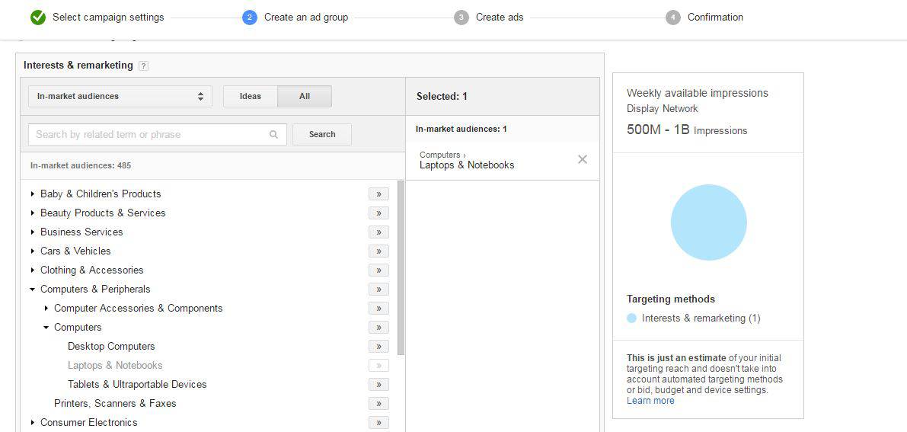907x432 pixels.
Task: Click '500M - 1B' impressions value
Action: (658, 130)
